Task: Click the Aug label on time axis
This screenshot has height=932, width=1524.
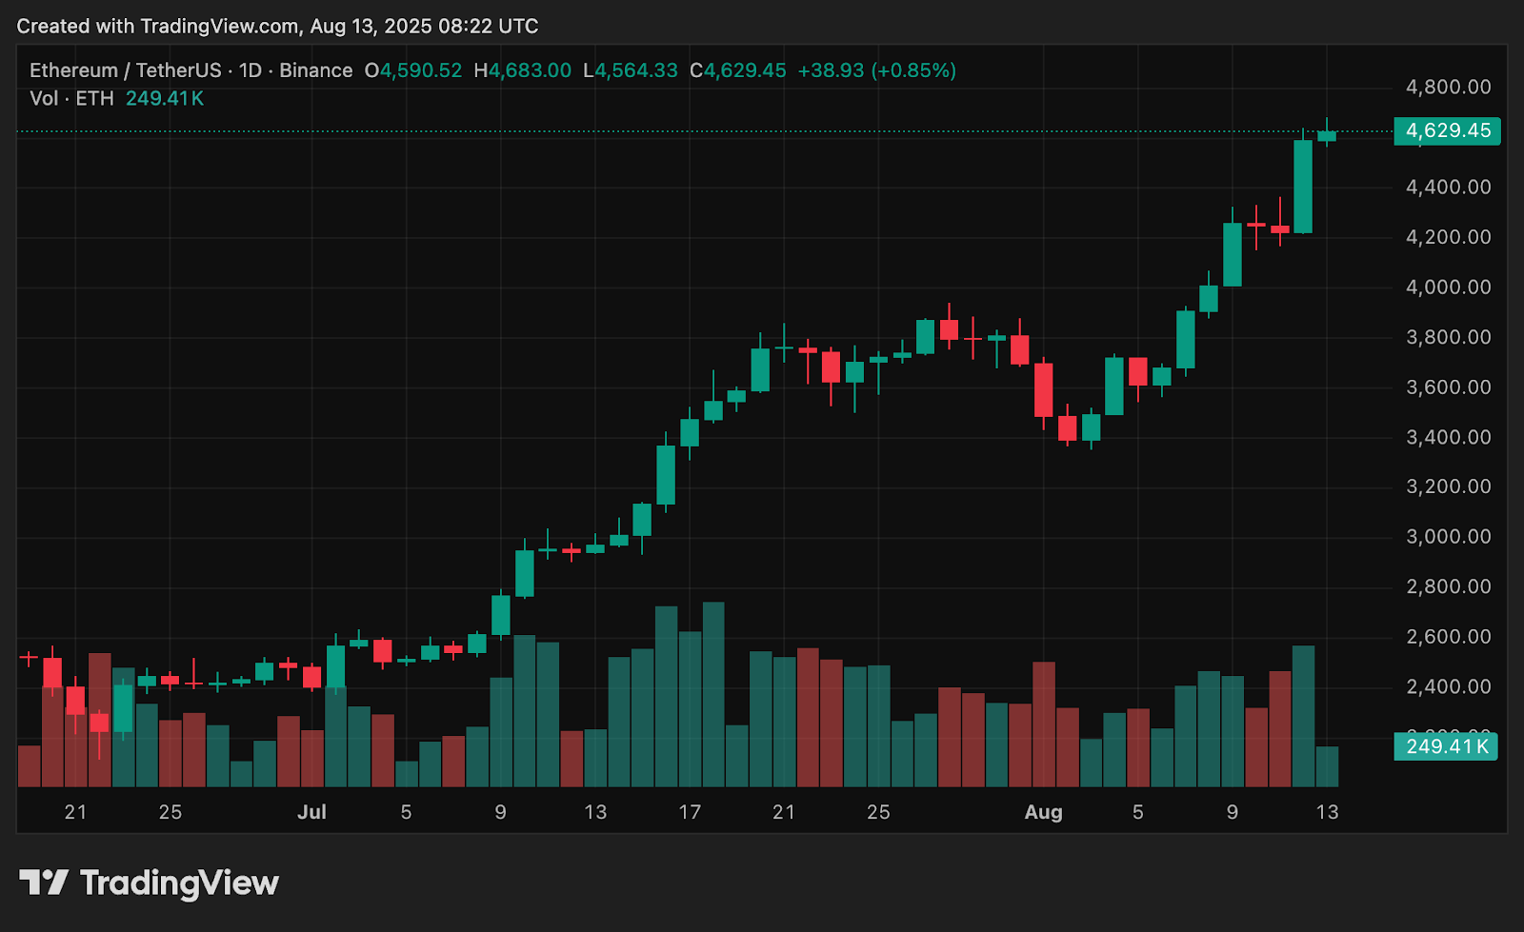Action: (1043, 812)
